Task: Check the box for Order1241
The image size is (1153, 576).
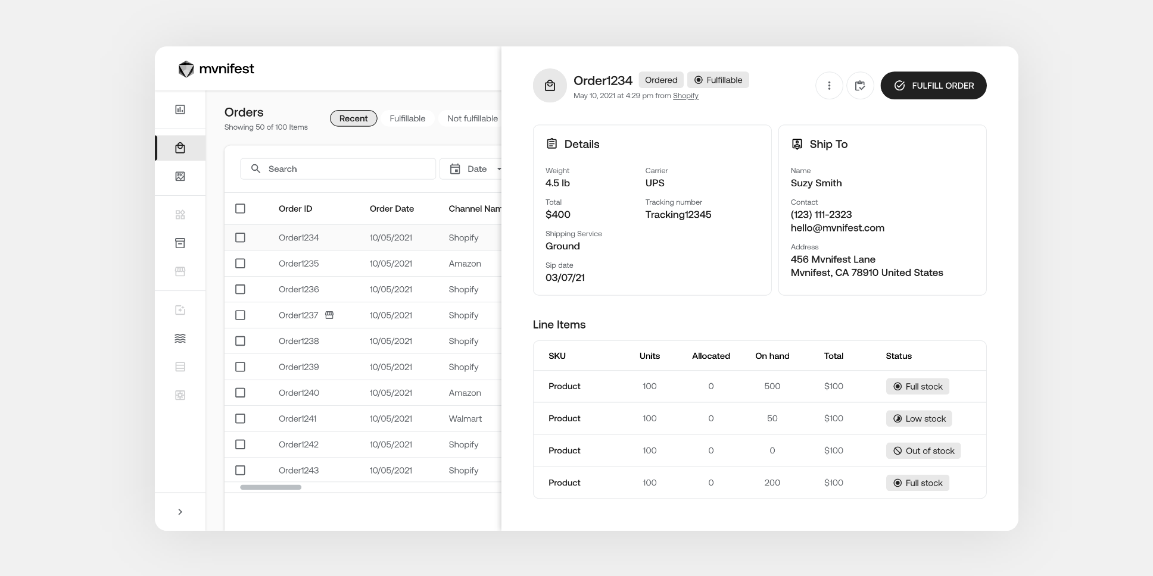Action: pyautogui.click(x=240, y=418)
